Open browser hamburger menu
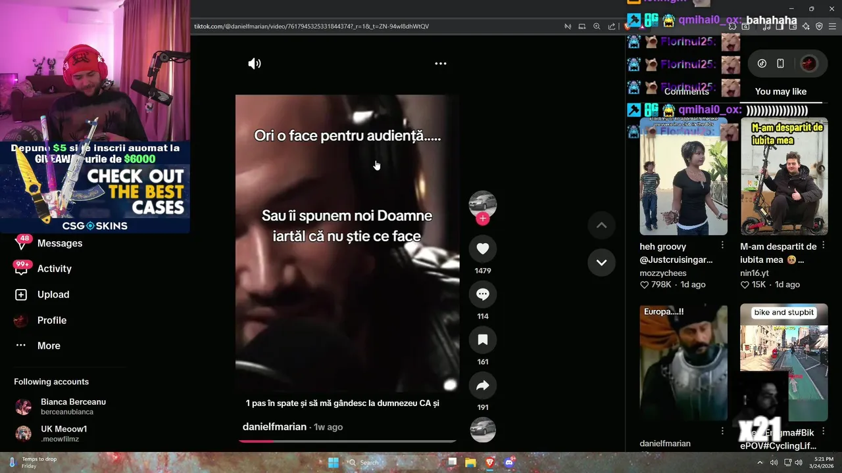The width and height of the screenshot is (842, 473). click(832, 26)
